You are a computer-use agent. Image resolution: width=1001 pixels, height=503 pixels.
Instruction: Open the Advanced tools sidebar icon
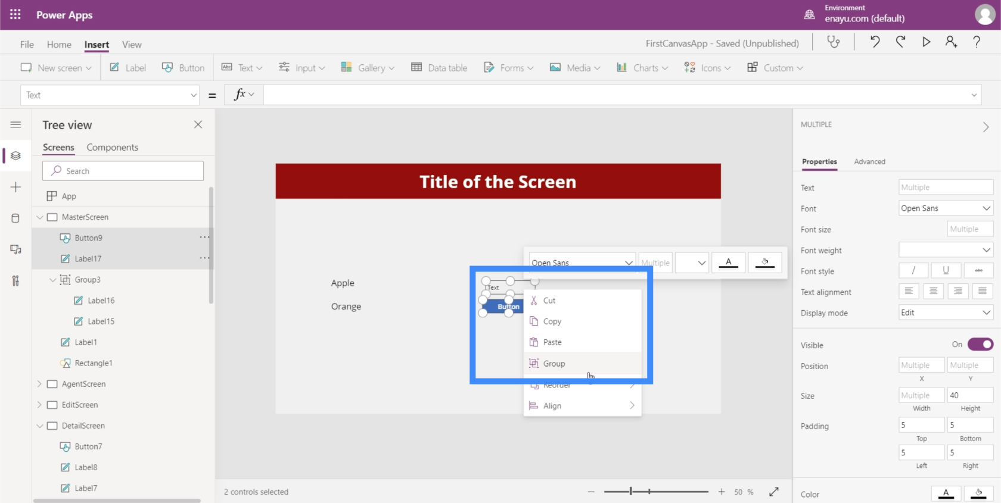(15, 281)
